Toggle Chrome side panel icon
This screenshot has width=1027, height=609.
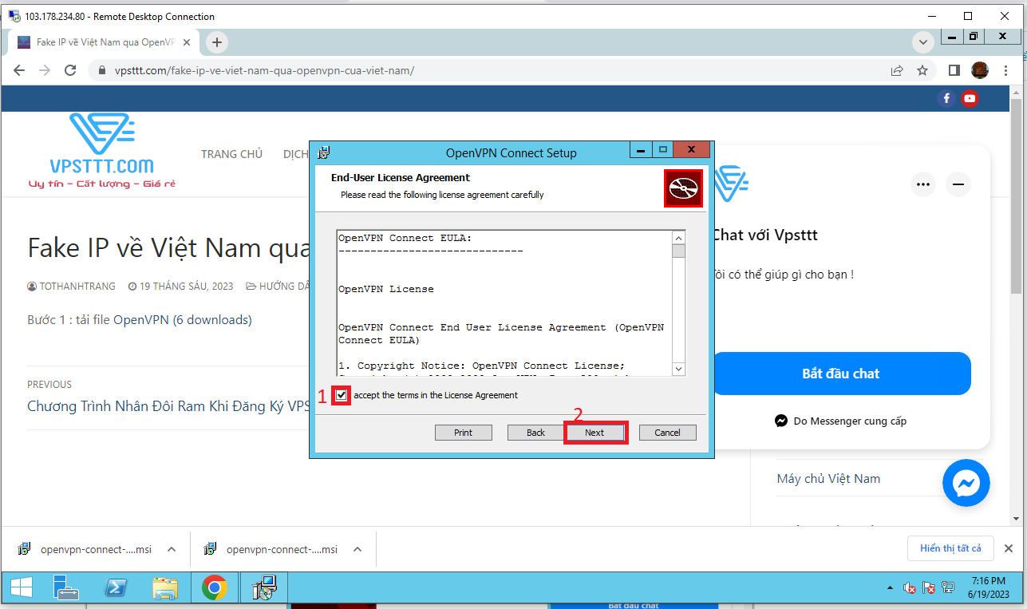point(954,70)
